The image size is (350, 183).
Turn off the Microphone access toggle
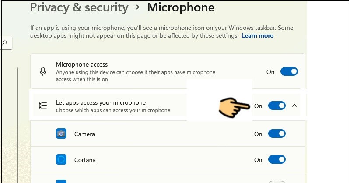pos(289,71)
